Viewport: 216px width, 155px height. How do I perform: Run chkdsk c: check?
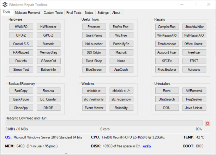[94, 91]
